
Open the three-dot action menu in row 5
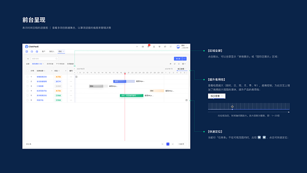(71, 95)
